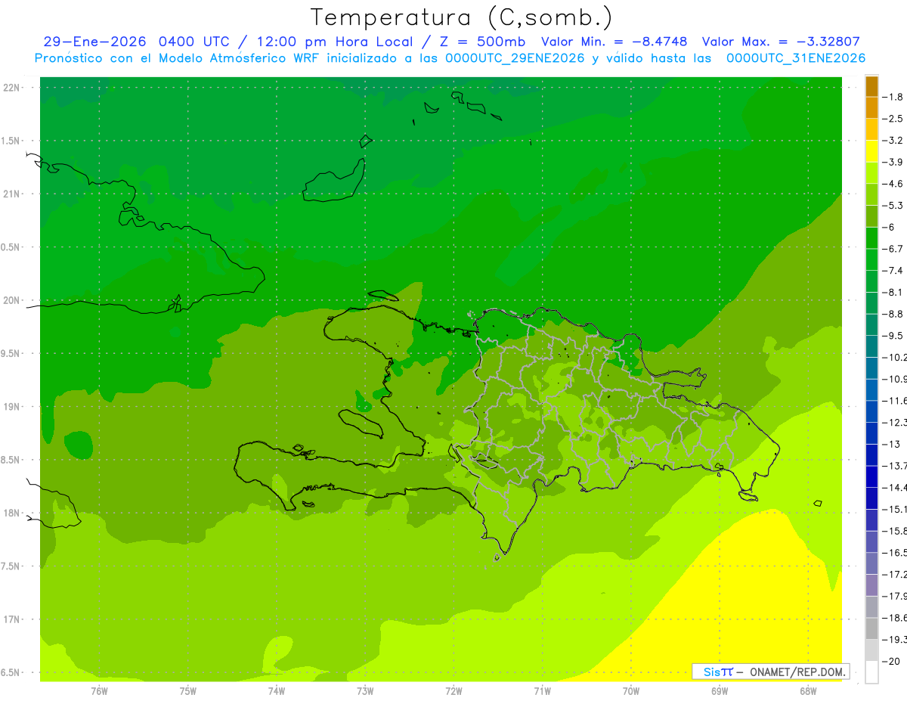907x701 pixels.
Task: Click the '-20' colorbar value
Action: (x=891, y=662)
